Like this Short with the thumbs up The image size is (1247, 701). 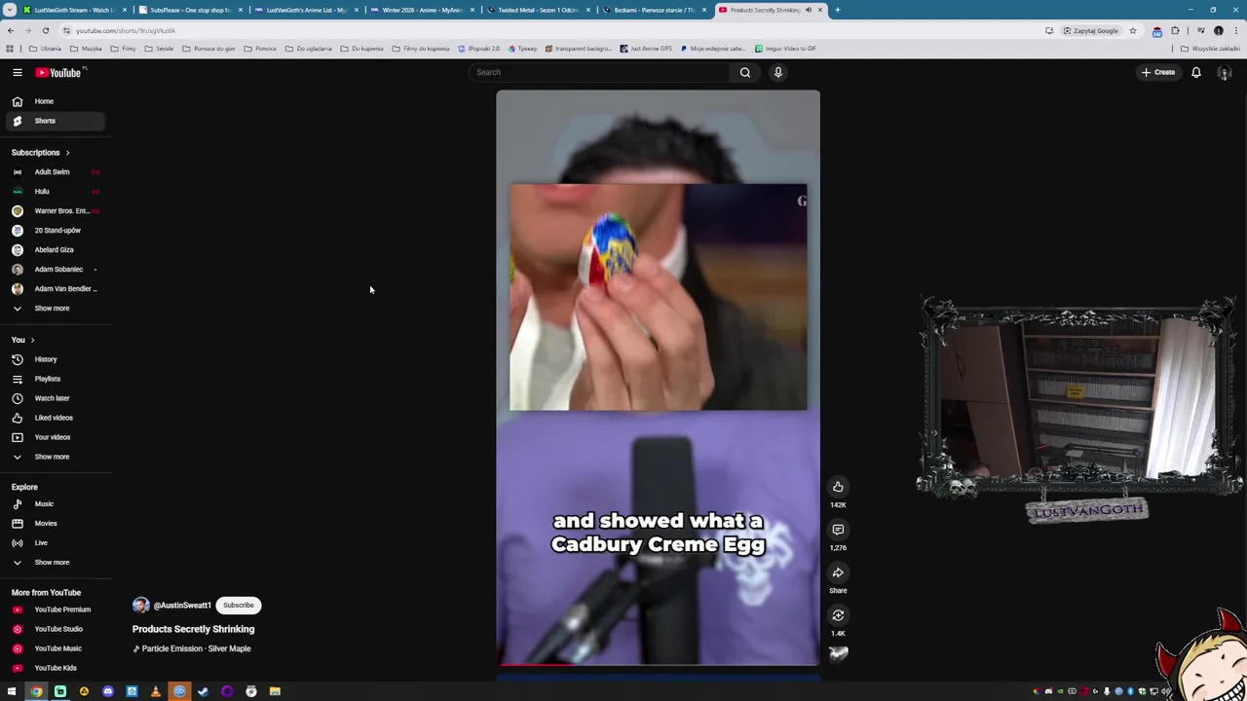[x=838, y=487]
